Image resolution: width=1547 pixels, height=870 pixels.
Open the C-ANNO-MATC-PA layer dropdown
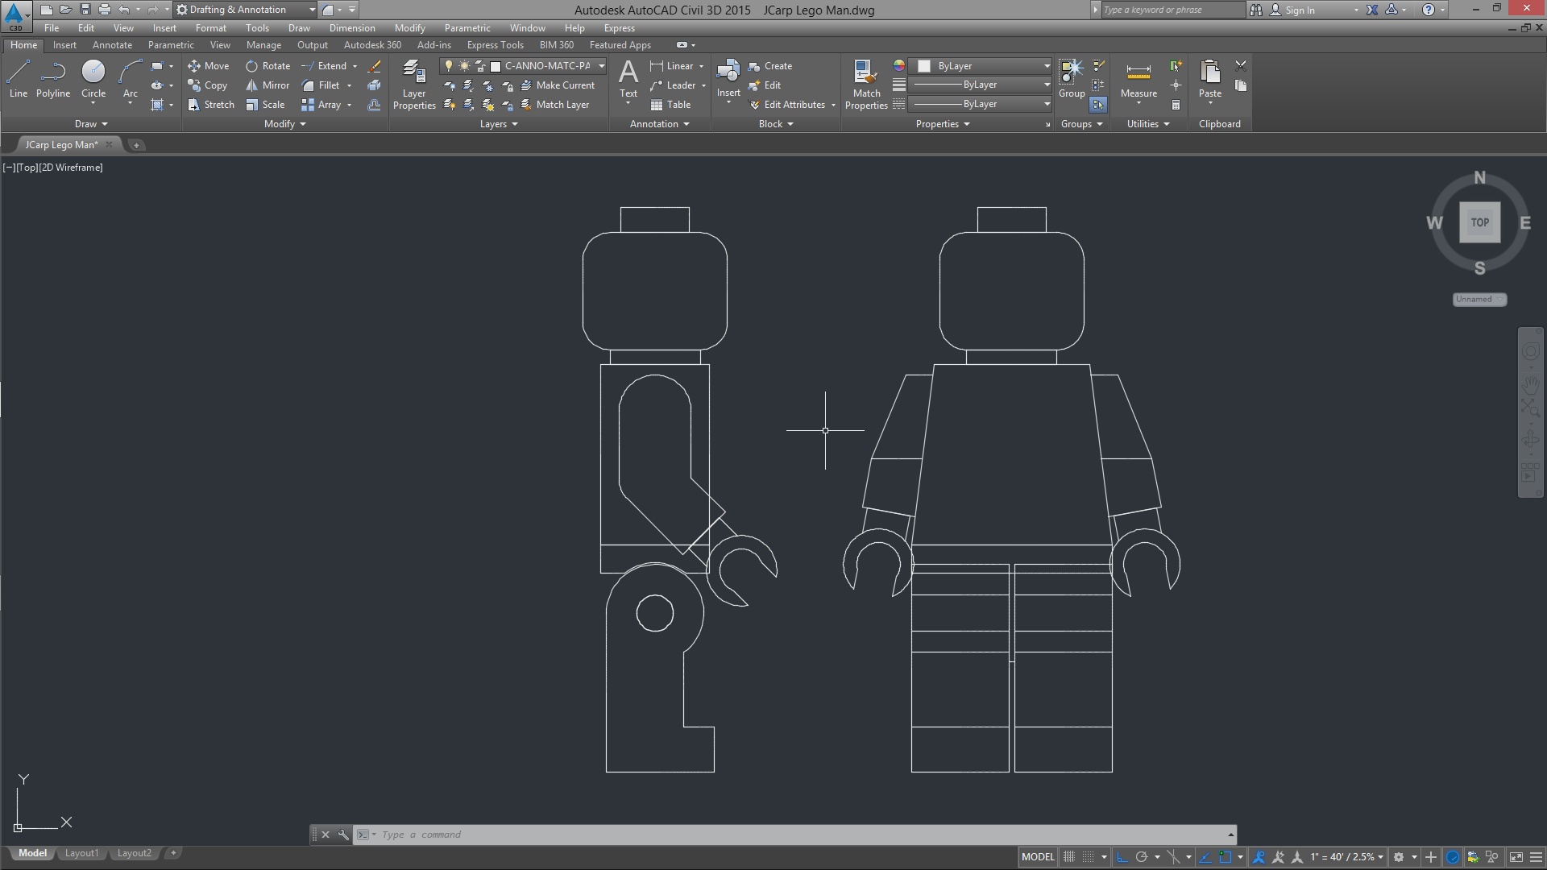click(601, 66)
